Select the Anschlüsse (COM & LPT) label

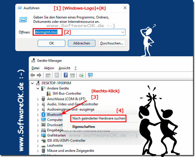tap(66, 99)
